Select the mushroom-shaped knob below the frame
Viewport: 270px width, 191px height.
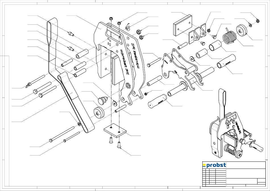click(x=103, y=100)
